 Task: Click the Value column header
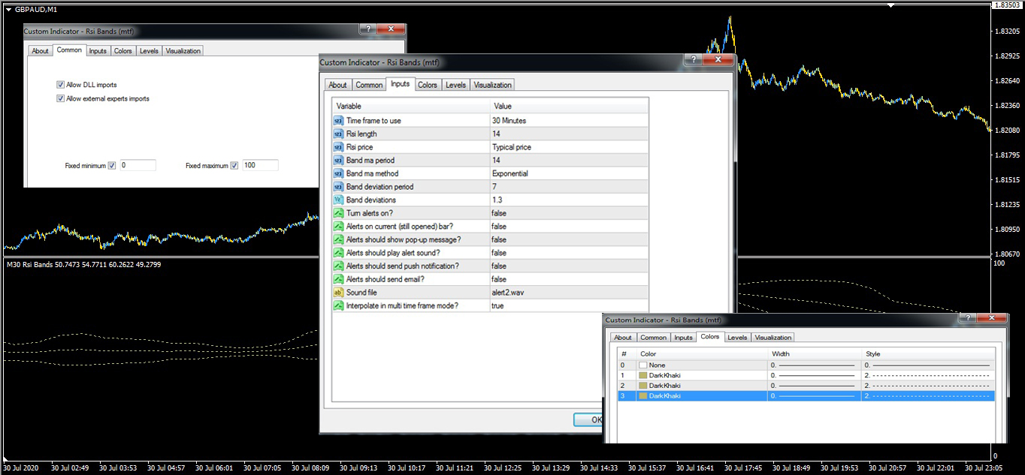coord(569,106)
